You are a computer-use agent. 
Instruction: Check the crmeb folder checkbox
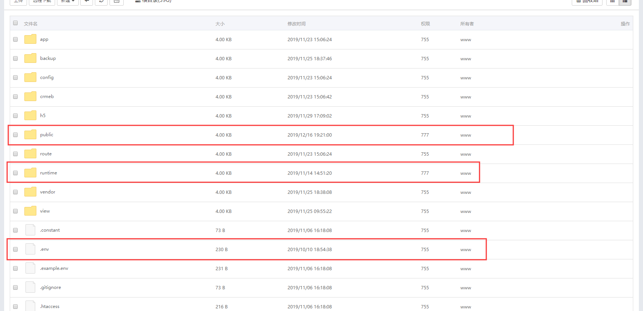click(15, 97)
